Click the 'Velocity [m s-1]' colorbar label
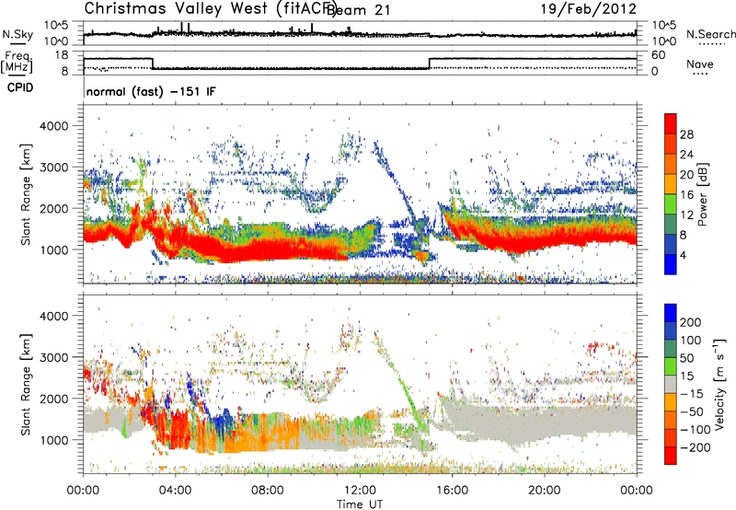The width and height of the screenshot is (736, 510). click(x=719, y=384)
